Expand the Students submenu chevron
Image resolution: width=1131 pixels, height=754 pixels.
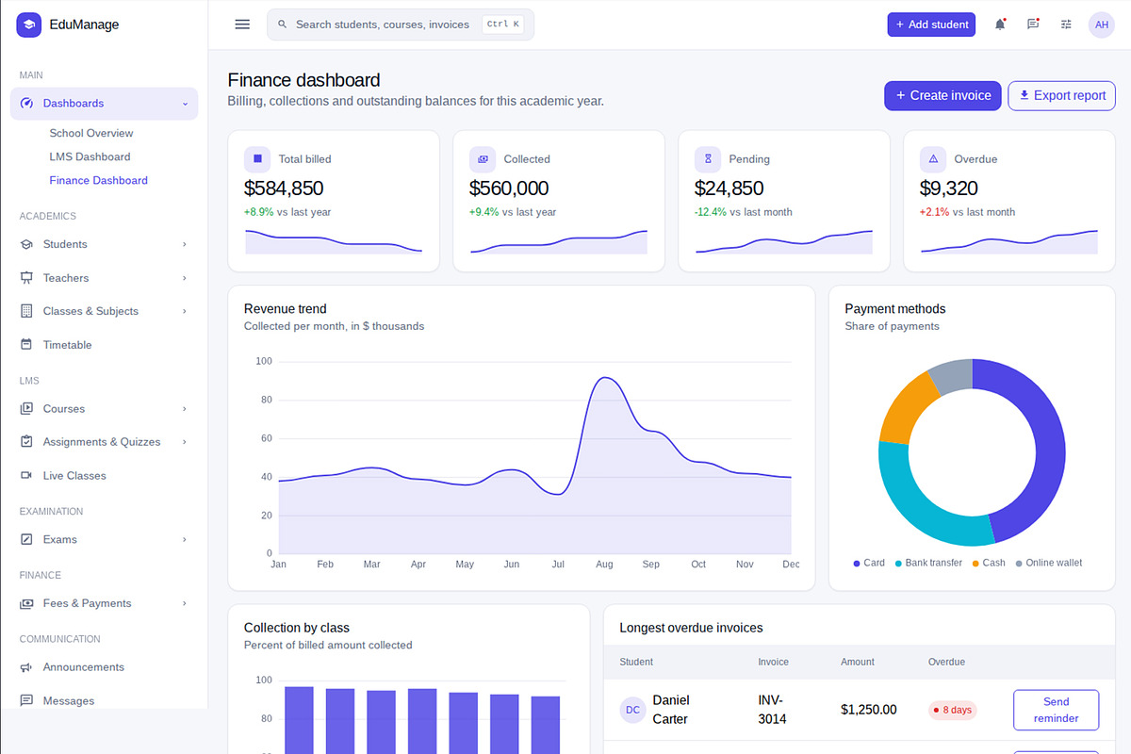click(185, 244)
